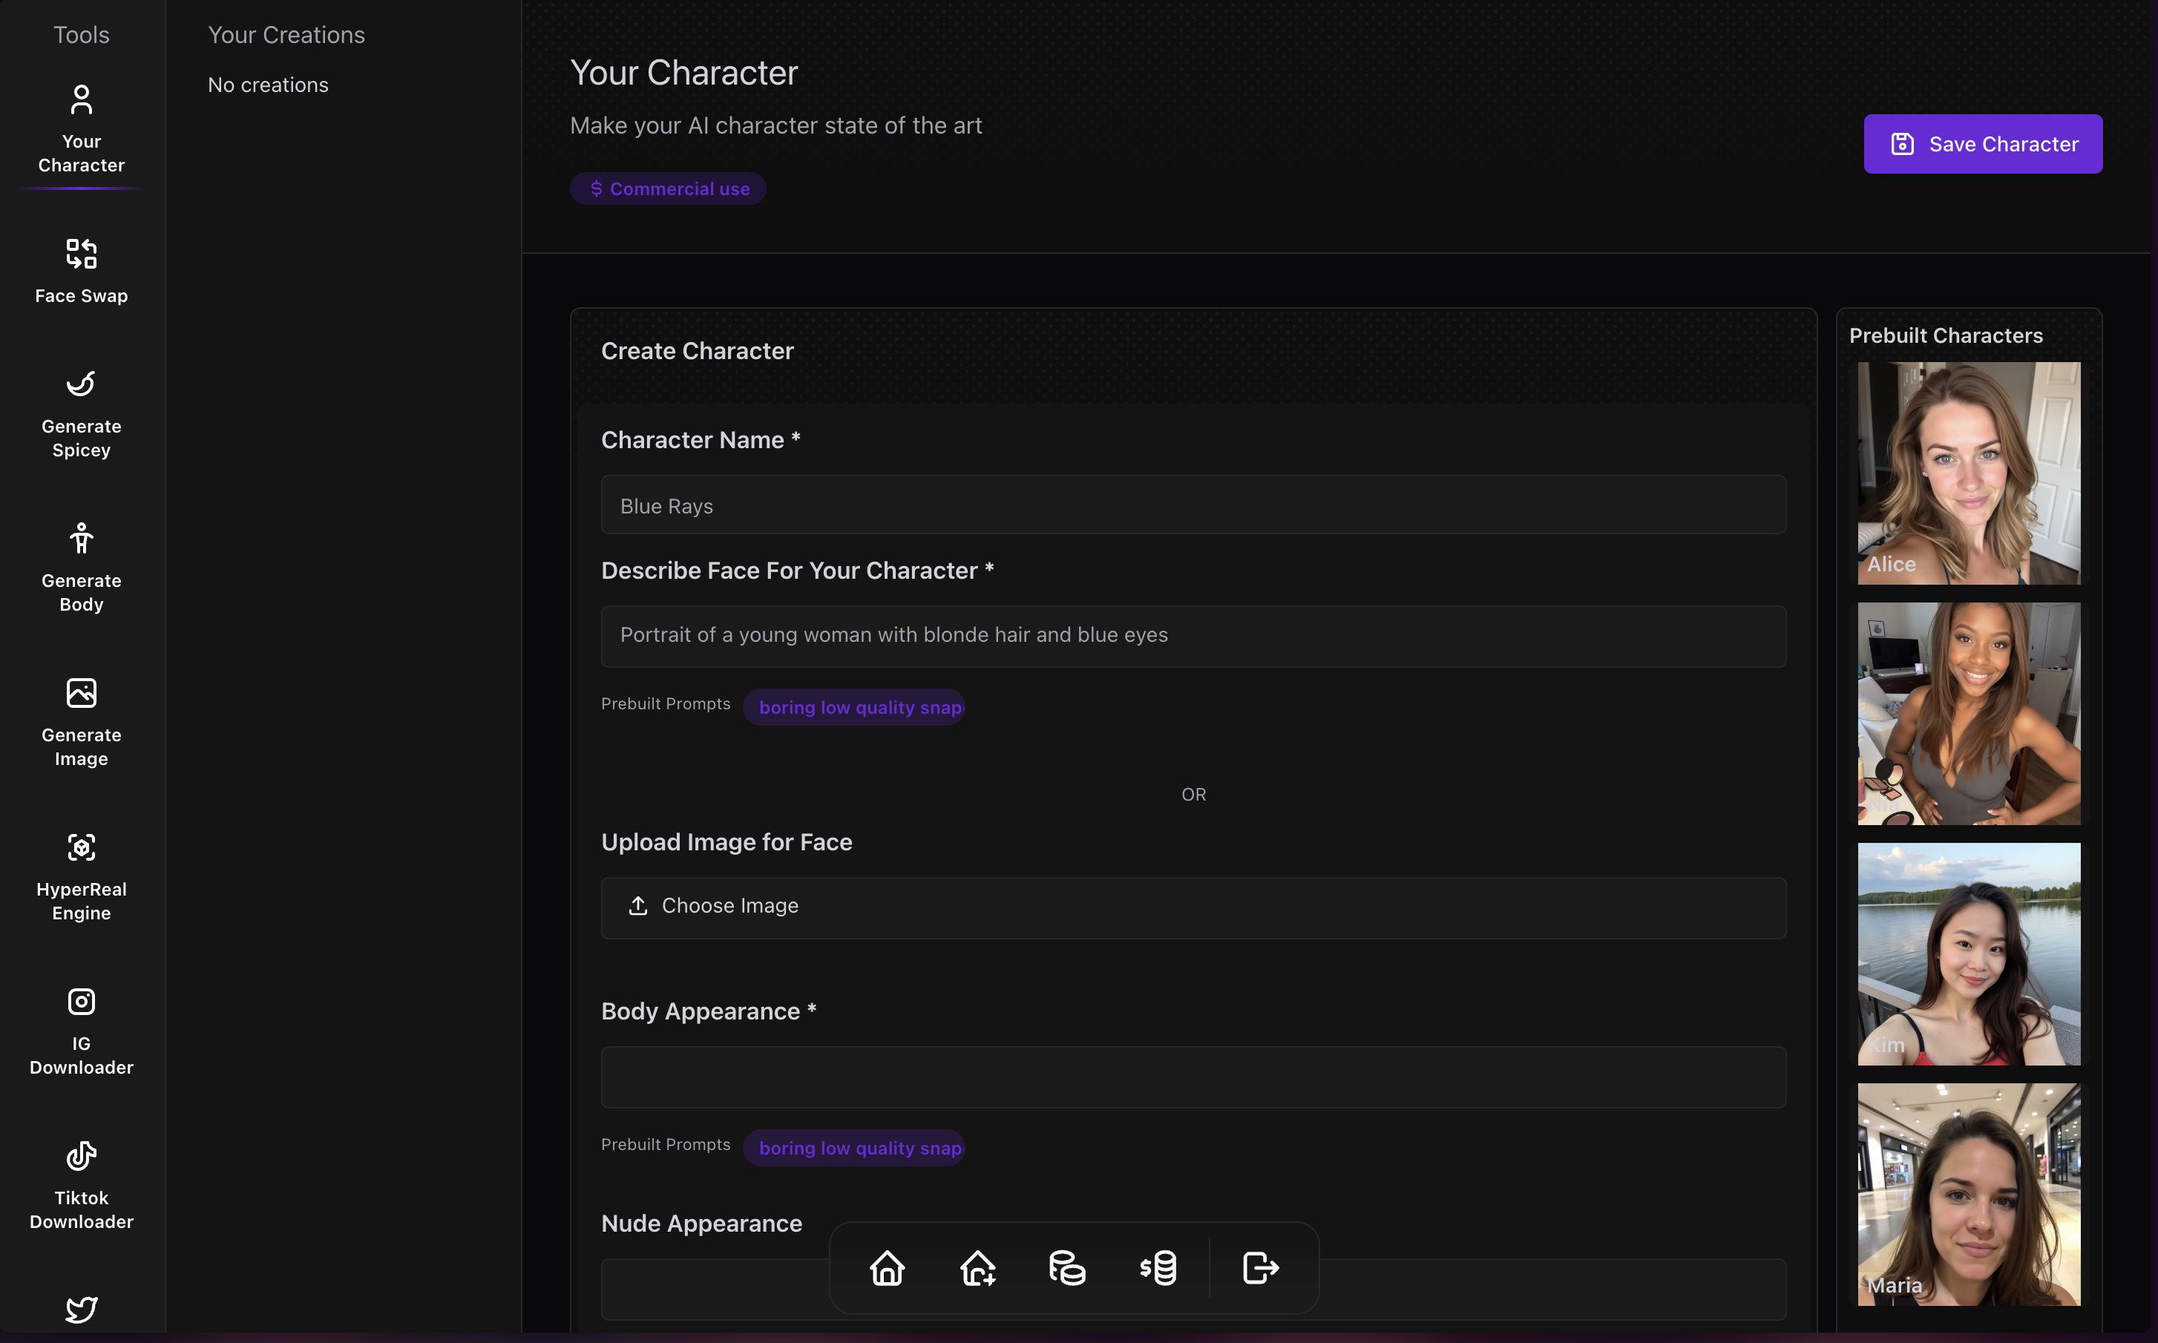Open the Face Swap tool

tap(81, 270)
